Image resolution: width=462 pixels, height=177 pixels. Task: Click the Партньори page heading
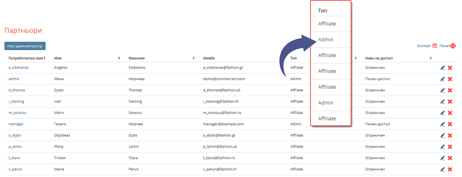[x=23, y=30]
